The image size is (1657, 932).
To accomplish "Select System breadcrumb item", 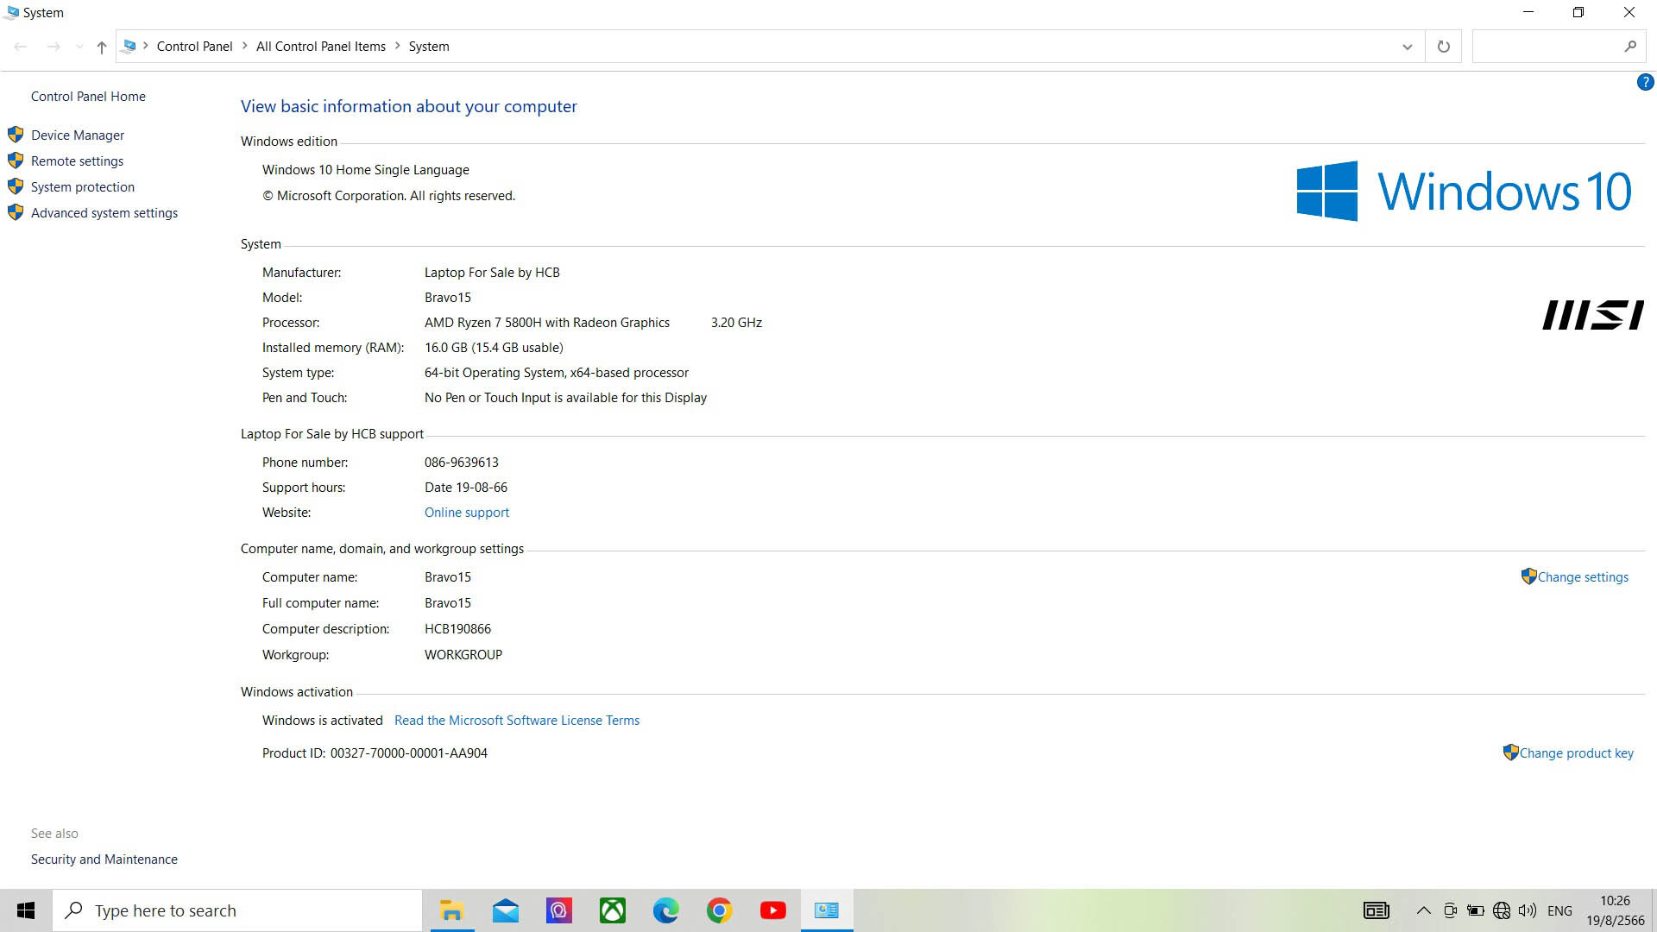I will pyautogui.click(x=429, y=47).
